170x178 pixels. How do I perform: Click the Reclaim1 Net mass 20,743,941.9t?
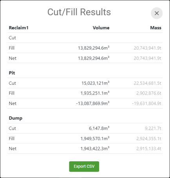[x=147, y=58]
